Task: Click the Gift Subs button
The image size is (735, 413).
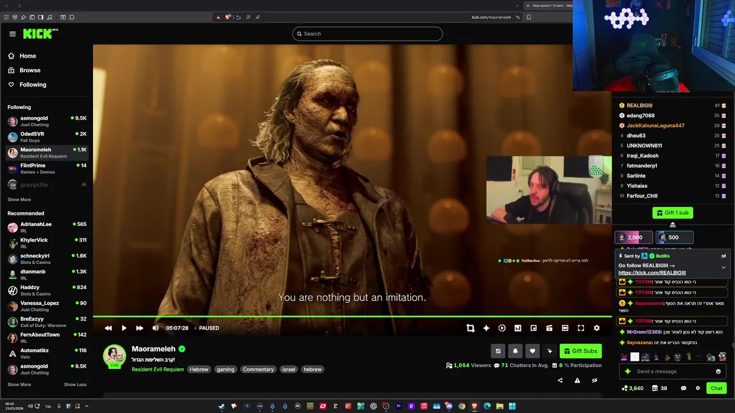Action: coord(581,351)
